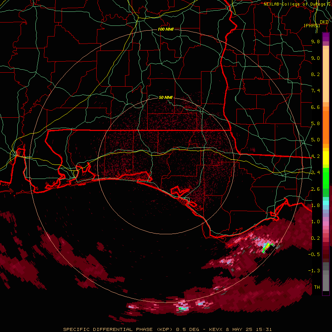Click the 2.6 scale value

click(315, 189)
